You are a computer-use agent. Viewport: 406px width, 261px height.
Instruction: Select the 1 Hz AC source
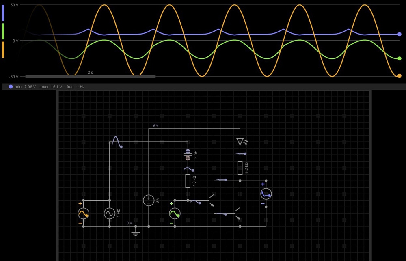point(110,214)
